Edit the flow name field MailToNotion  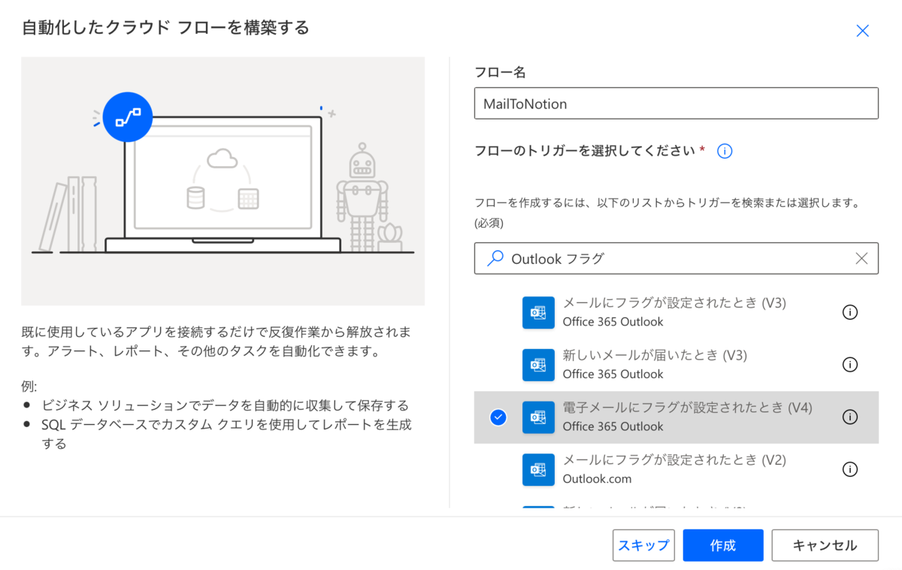pyautogui.click(x=676, y=104)
